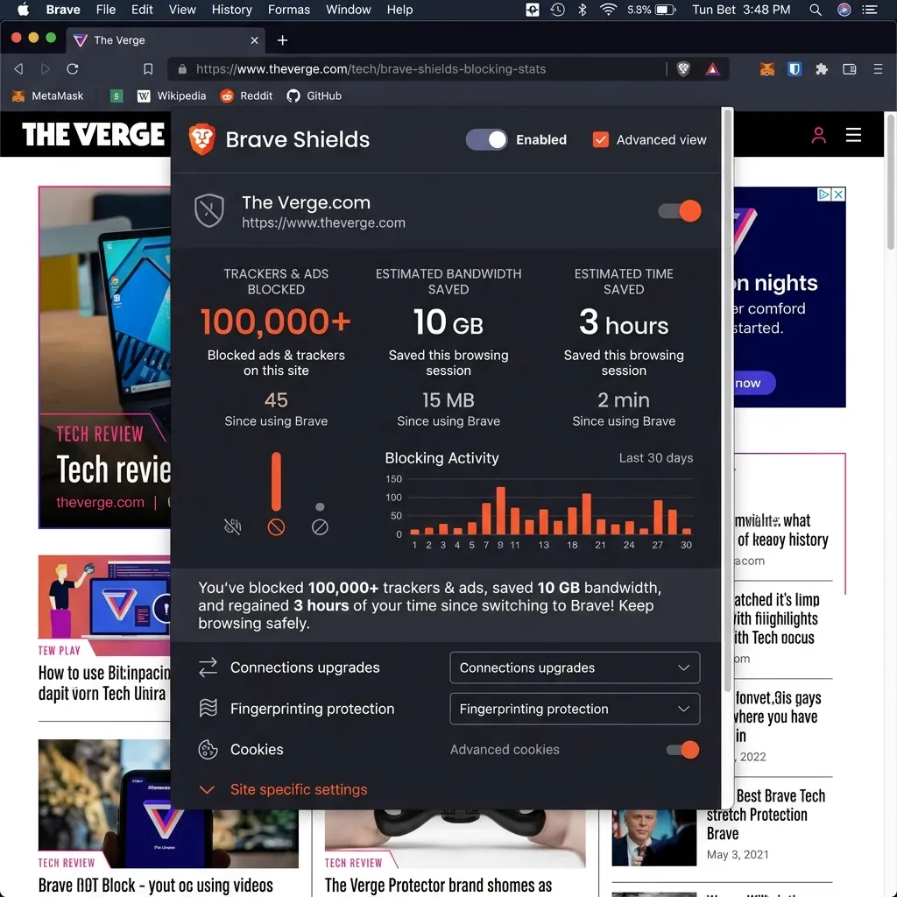The image size is (897, 897).
Task: Select The Verge browser tab
Action: (x=166, y=40)
